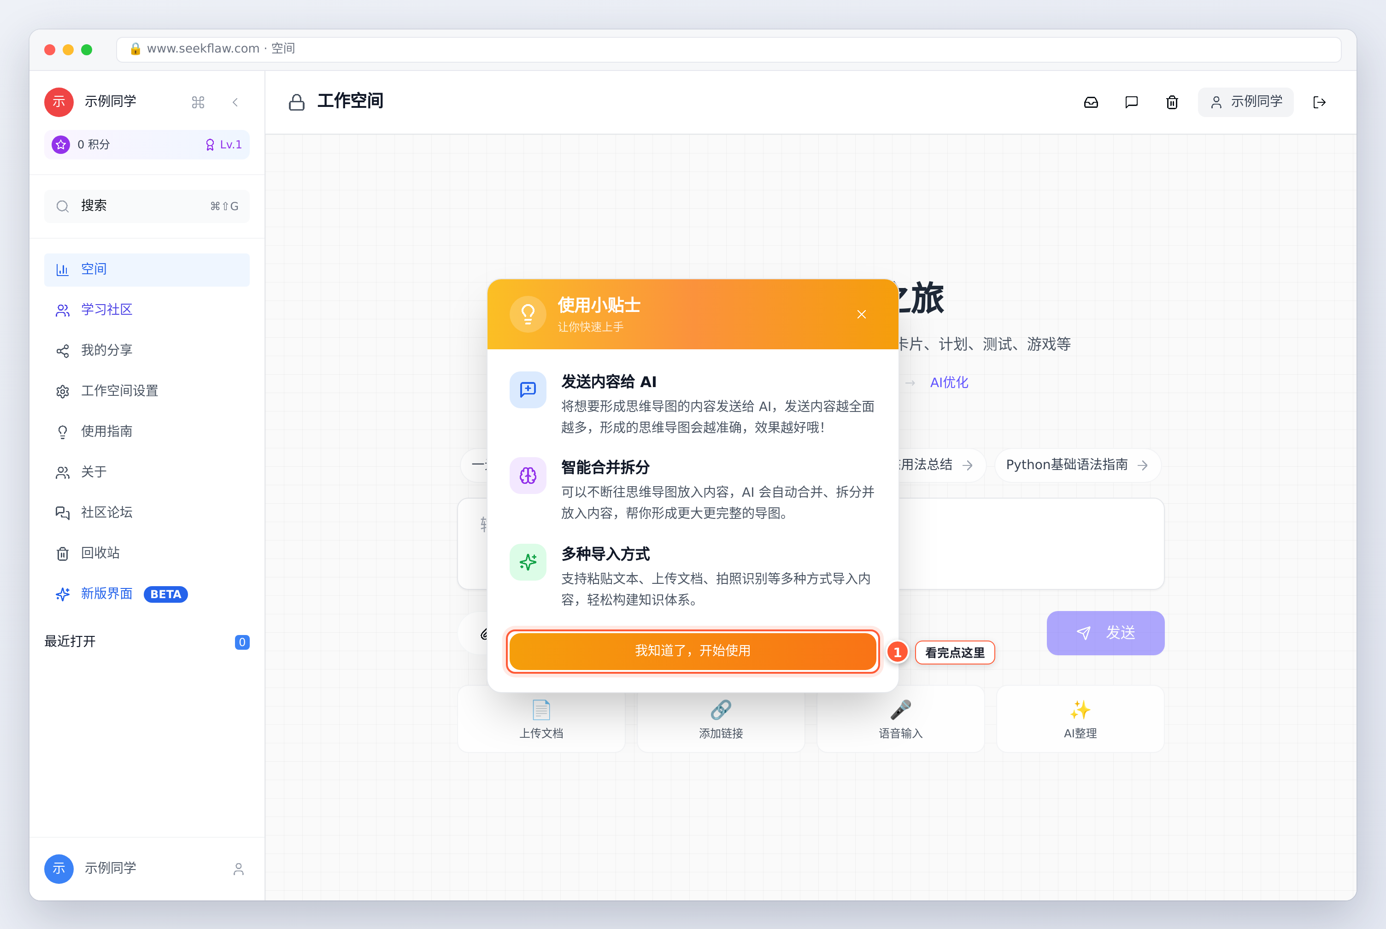
Task: Click the 智能合并拆分 brain icon
Action: coord(528,475)
